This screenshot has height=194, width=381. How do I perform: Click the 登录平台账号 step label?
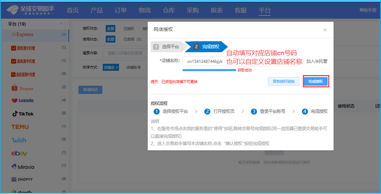tap(273, 112)
